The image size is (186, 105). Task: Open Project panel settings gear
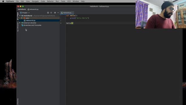[x=55, y=13]
